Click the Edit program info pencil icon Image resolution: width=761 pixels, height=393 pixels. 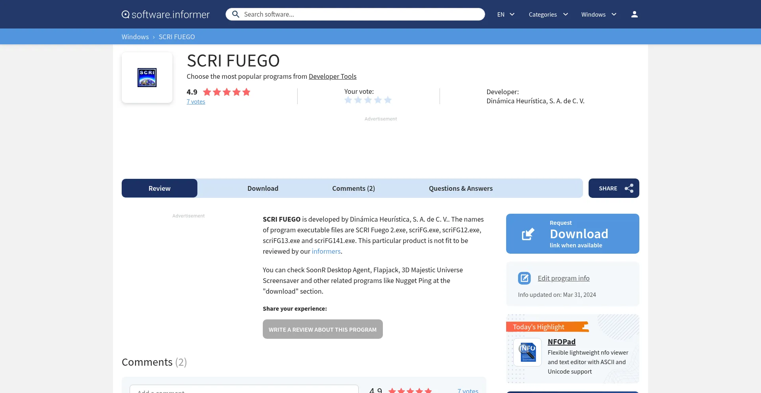pyautogui.click(x=524, y=278)
